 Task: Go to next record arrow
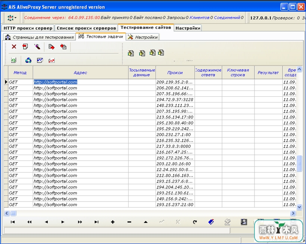click(63, 222)
